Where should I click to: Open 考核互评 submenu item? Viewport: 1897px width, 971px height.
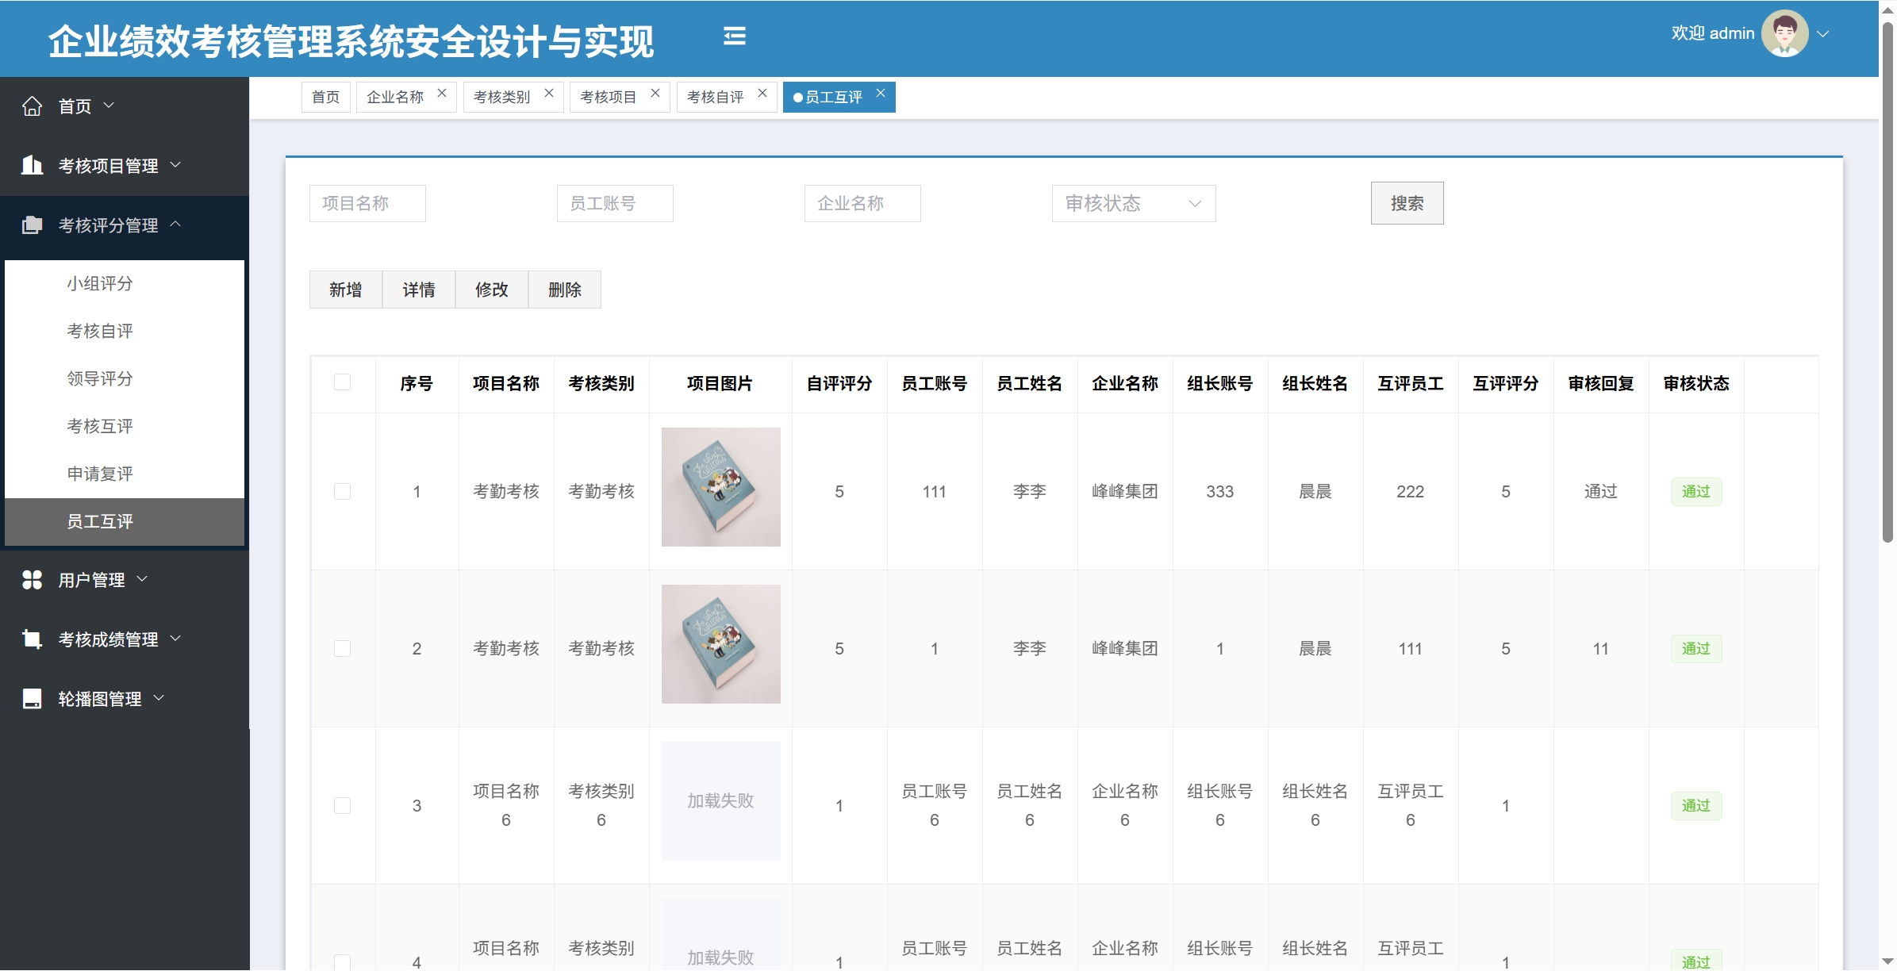click(125, 427)
